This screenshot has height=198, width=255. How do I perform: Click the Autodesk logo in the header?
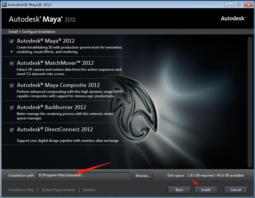[233, 18]
